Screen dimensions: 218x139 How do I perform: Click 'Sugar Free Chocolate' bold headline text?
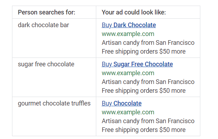click(x=143, y=64)
